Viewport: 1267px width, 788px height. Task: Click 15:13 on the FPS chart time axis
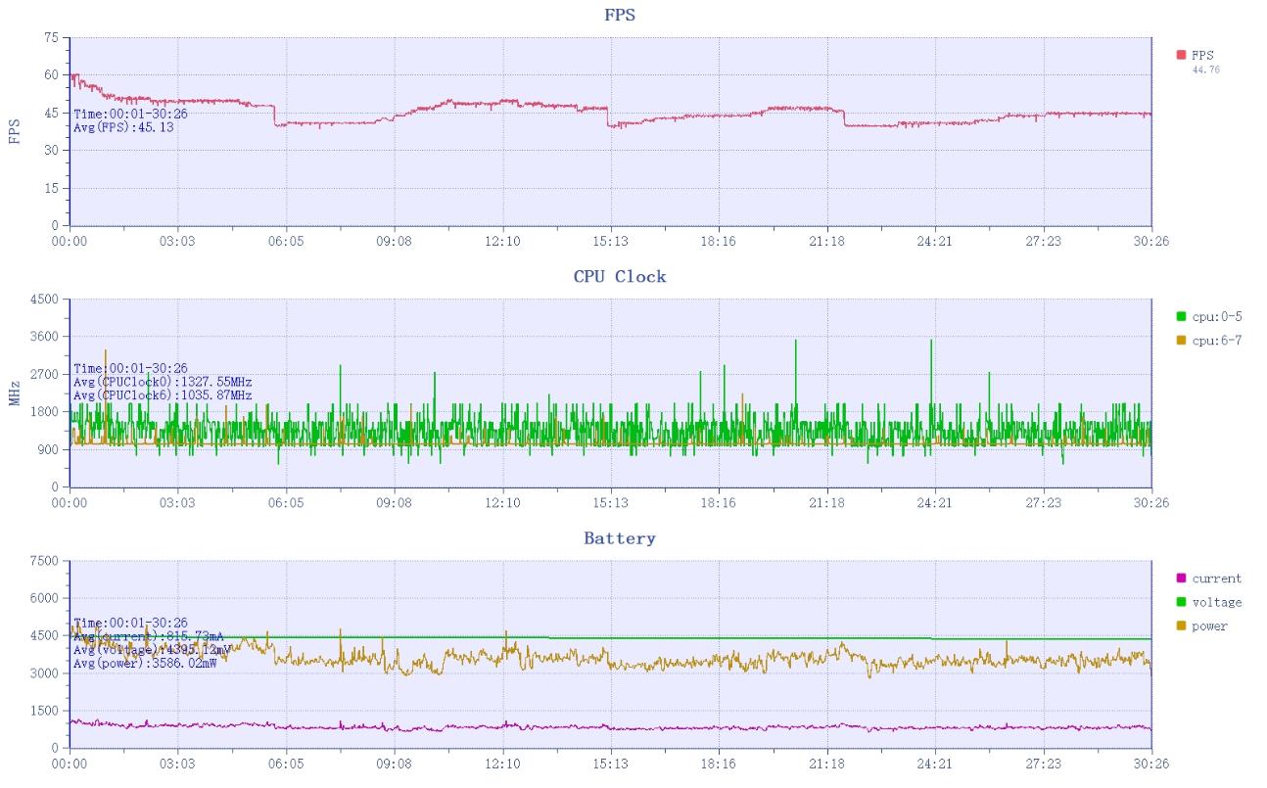(610, 241)
